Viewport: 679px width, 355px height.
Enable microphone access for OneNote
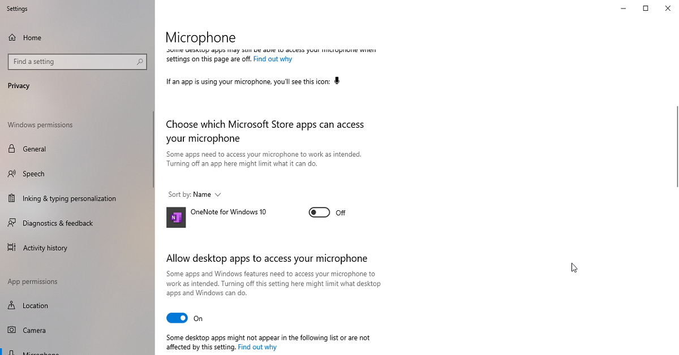[319, 212]
